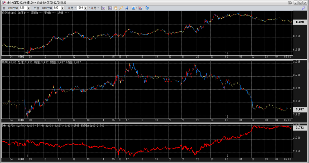309x163 pixels.
Task: Open the 分足 chart type dropdown
Action: (x=71, y=8)
